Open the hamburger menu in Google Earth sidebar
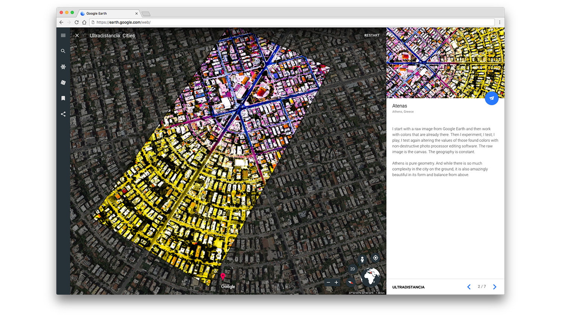561x315 pixels. point(63,35)
